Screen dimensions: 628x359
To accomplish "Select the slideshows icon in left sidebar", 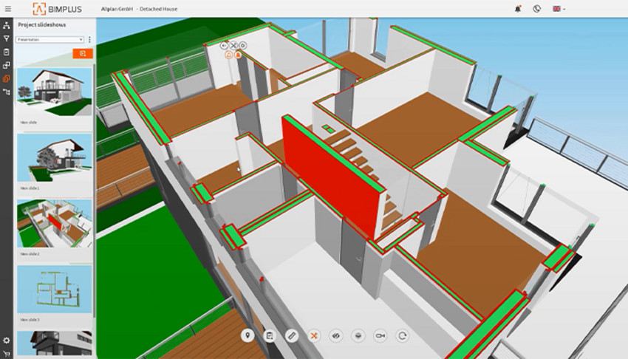I will [7, 78].
